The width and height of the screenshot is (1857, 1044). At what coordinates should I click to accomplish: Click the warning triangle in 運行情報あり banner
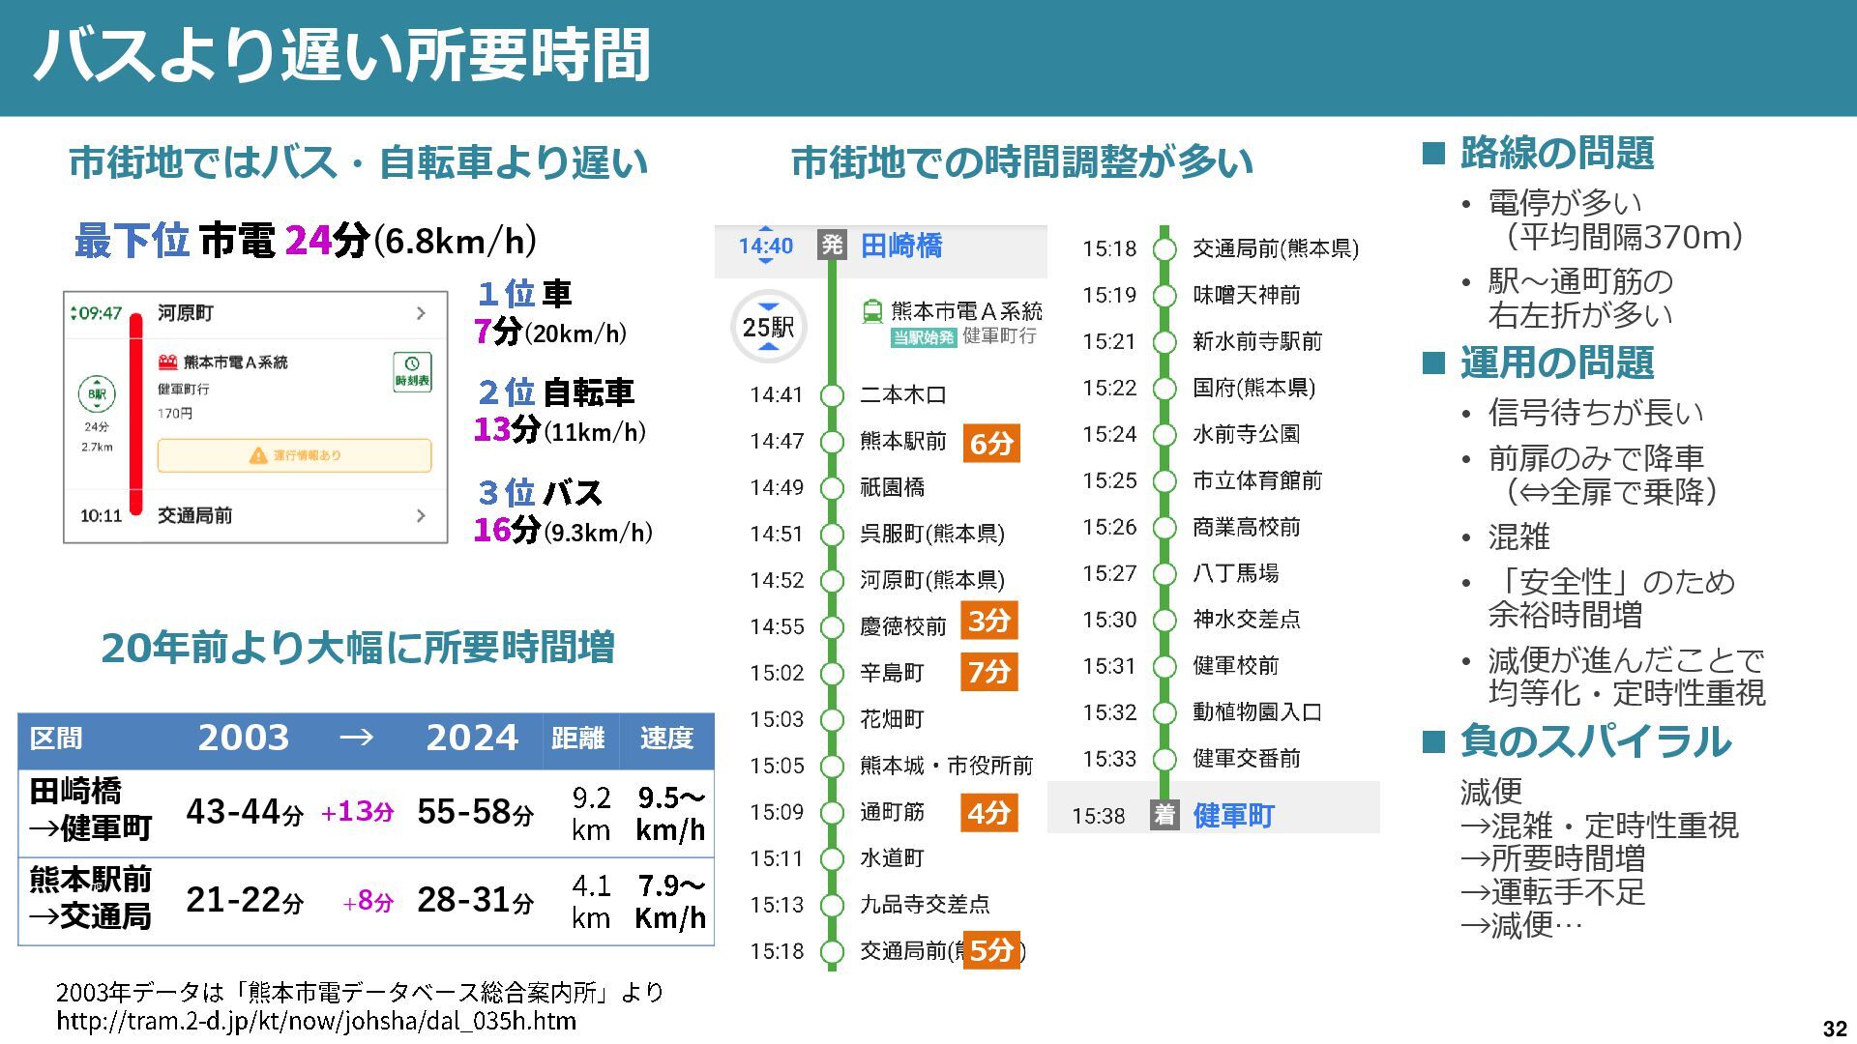(257, 455)
